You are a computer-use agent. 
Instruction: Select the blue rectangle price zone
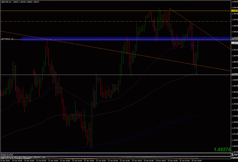coord(126,39)
